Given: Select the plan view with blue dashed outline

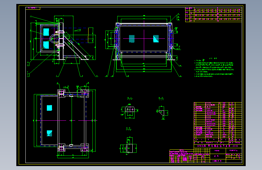Looking at the screenshot, I should coord(65,120).
